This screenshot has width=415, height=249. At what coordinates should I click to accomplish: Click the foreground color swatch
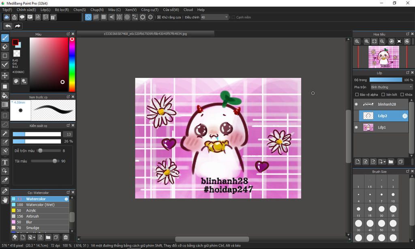coord(15,42)
